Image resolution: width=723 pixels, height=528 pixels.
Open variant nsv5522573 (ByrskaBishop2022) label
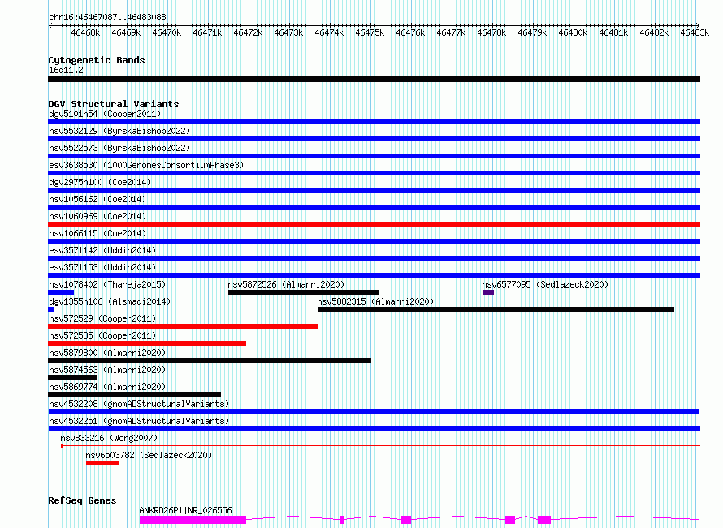[119, 148]
